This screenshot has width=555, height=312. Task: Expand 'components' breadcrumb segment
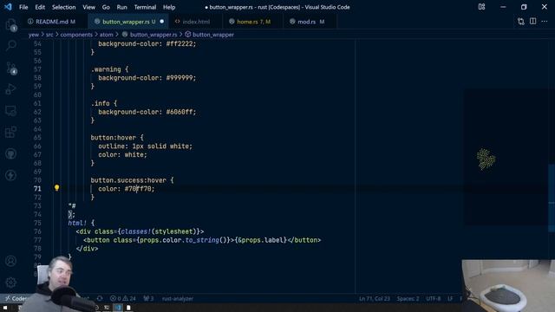[x=76, y=35]
